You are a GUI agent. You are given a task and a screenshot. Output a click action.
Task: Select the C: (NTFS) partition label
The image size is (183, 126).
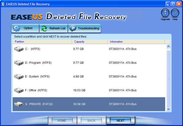33,49
